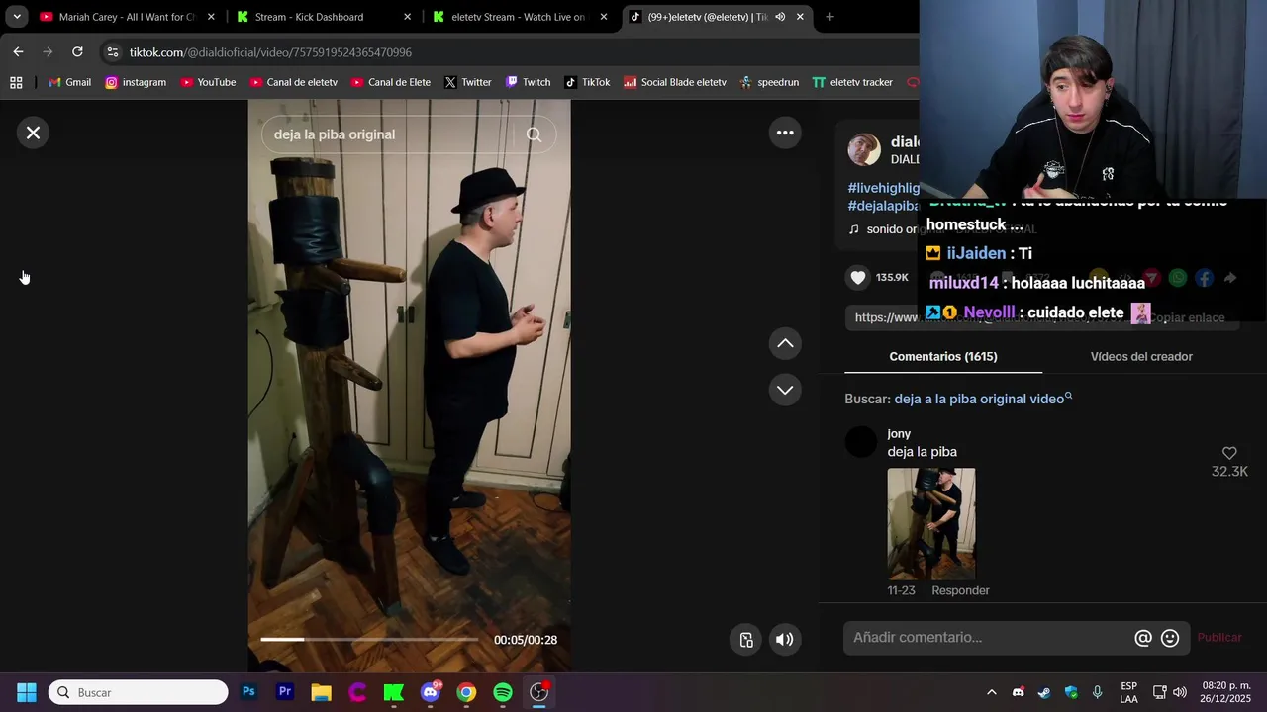The image size is (1267, 712).
Task: Open the tab search dropdown arrow
Action: 17,17
